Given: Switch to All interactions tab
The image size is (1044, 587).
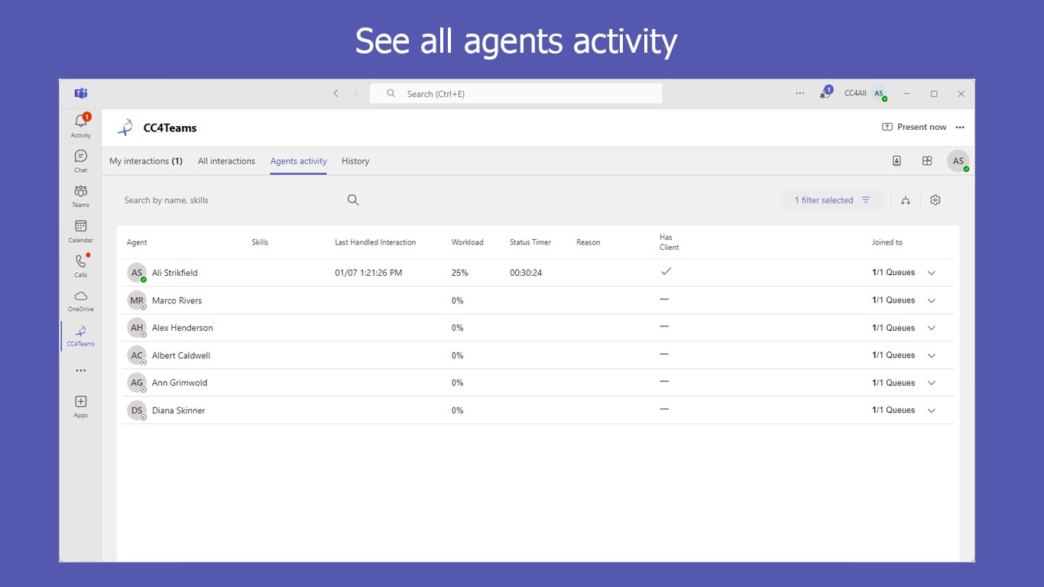Looking at the screenshot, I should coord(226,161).
